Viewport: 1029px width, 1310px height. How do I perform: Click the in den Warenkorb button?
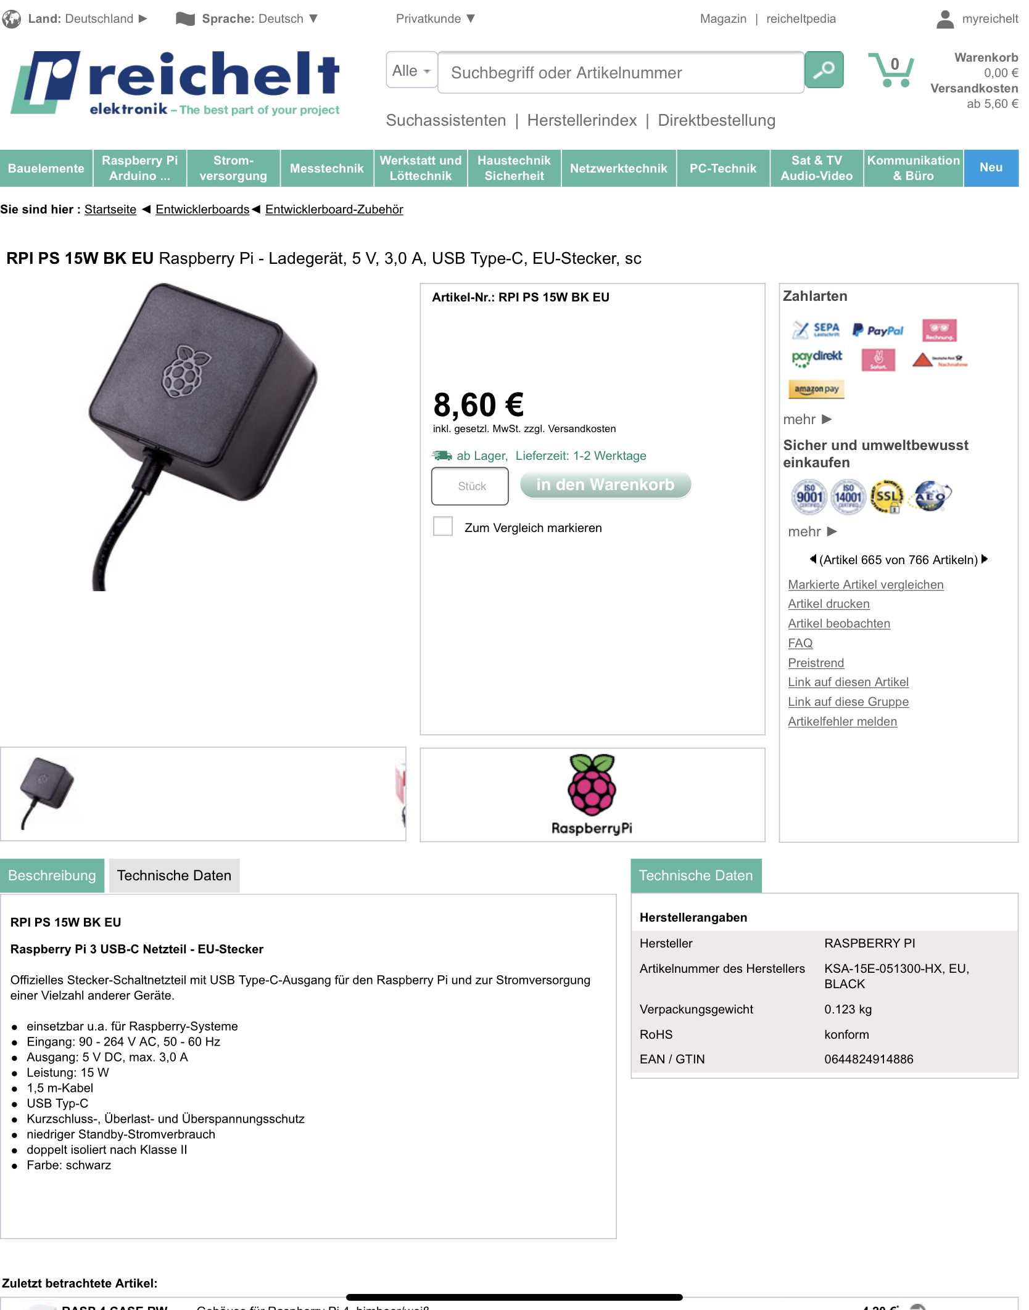click(605, 485)
